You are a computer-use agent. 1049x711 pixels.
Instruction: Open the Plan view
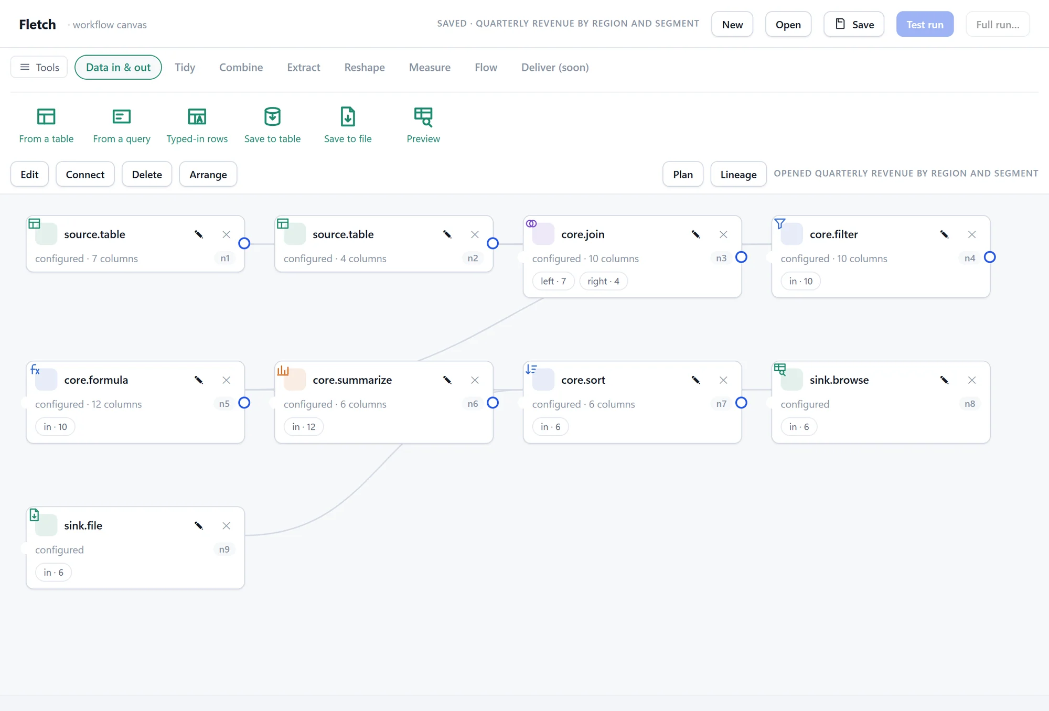[683, 174]
